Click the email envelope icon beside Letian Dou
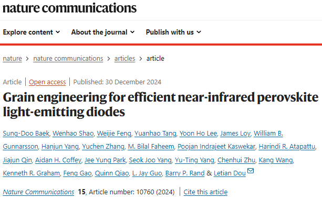The height and width of the screenshot is (199, 322). click(251, 171)
